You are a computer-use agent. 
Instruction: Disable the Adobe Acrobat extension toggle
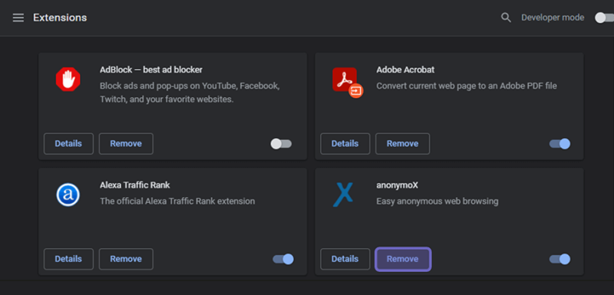[x=560, y=144]
